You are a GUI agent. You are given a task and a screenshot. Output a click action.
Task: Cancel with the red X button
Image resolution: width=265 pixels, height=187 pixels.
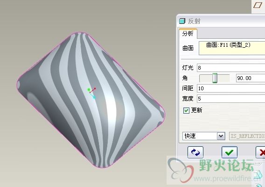pos(260,152)
